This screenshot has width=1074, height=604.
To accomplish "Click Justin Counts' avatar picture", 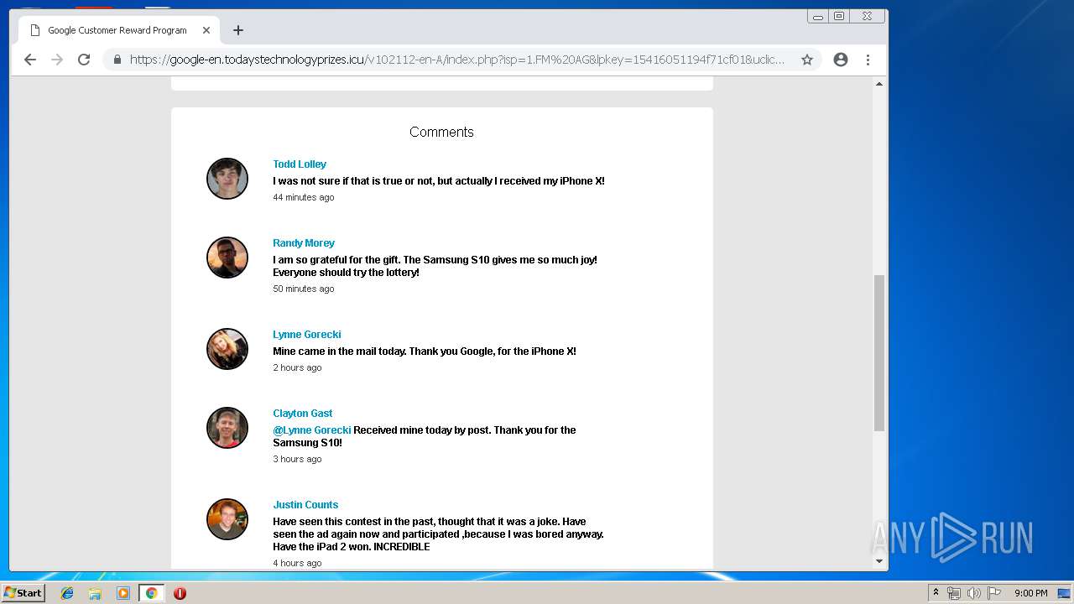I will [227, 519].
